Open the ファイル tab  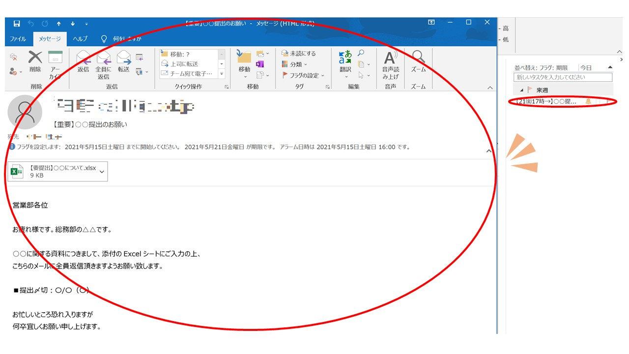(18, 39)
